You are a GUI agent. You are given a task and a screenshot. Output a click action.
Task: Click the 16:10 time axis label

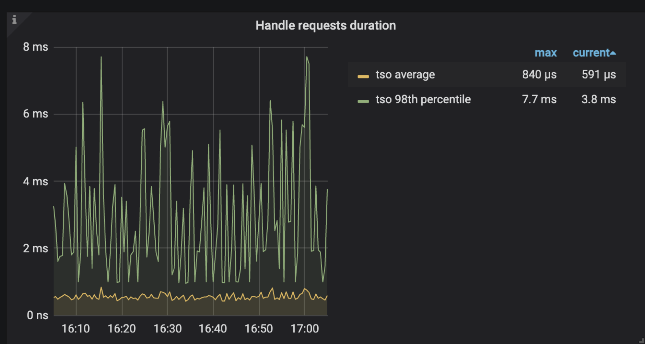pyautogui.click(x=75, y=329)
